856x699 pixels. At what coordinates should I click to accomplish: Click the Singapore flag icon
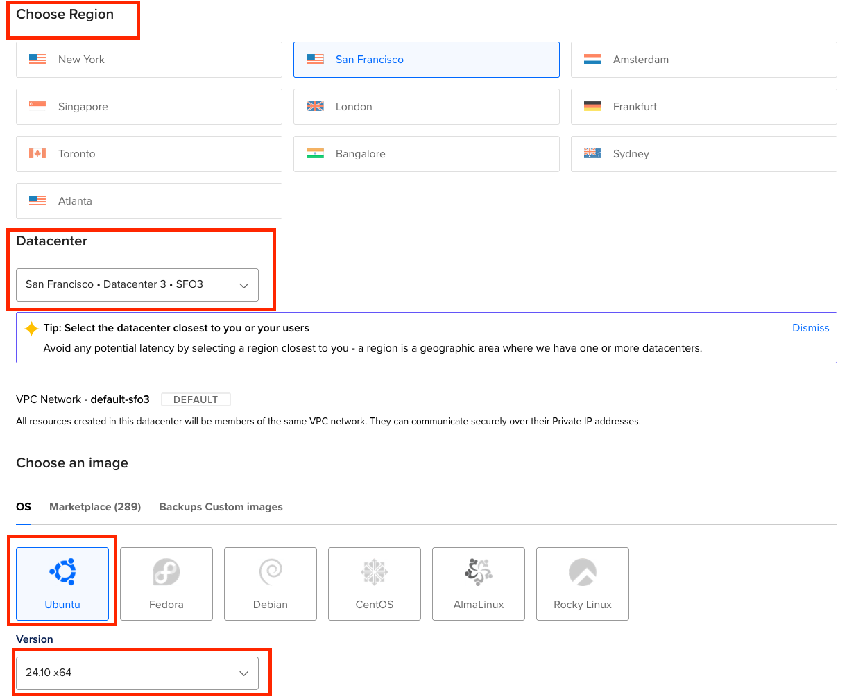click(x=37, y=107)
